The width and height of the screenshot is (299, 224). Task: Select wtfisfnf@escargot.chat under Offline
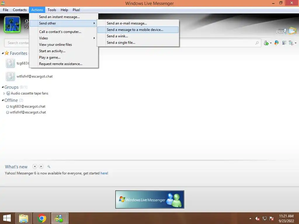click(x=28, y=112)
